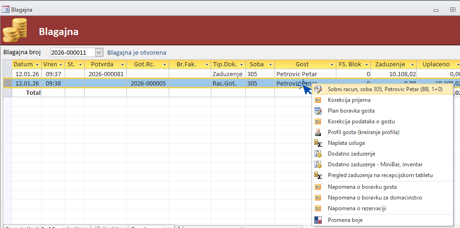460x228 pixels.
Task: Click the Sobni racun icon in context menu
Action: (x=319, y=89)
